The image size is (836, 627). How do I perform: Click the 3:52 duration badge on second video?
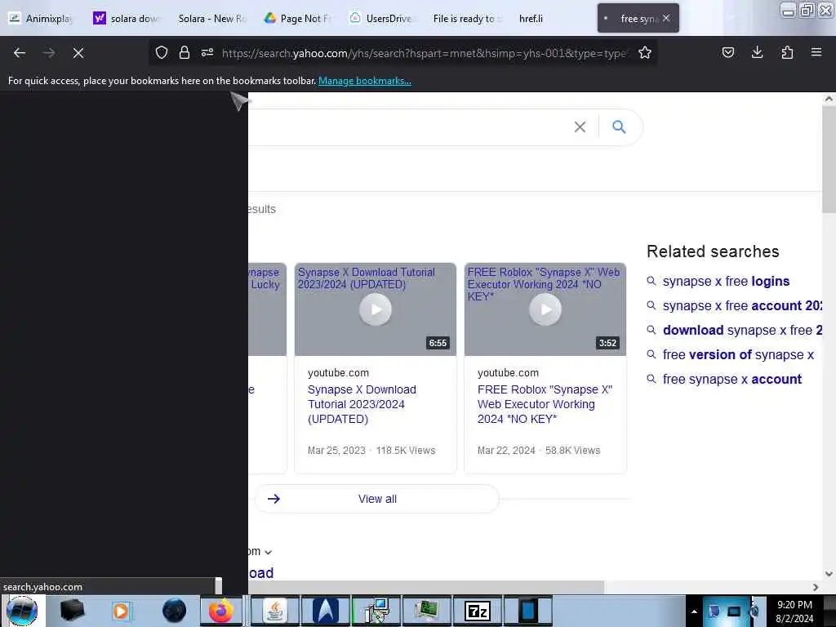607,343
